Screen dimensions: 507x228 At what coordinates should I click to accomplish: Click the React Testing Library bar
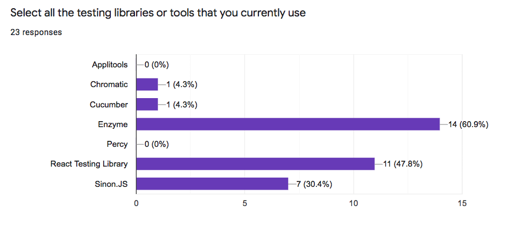(x=255, y=164)
